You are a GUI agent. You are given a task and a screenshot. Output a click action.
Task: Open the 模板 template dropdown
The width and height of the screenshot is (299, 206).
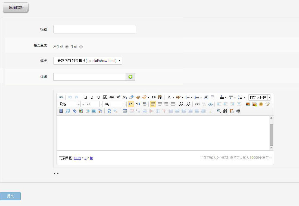(88, 61)
